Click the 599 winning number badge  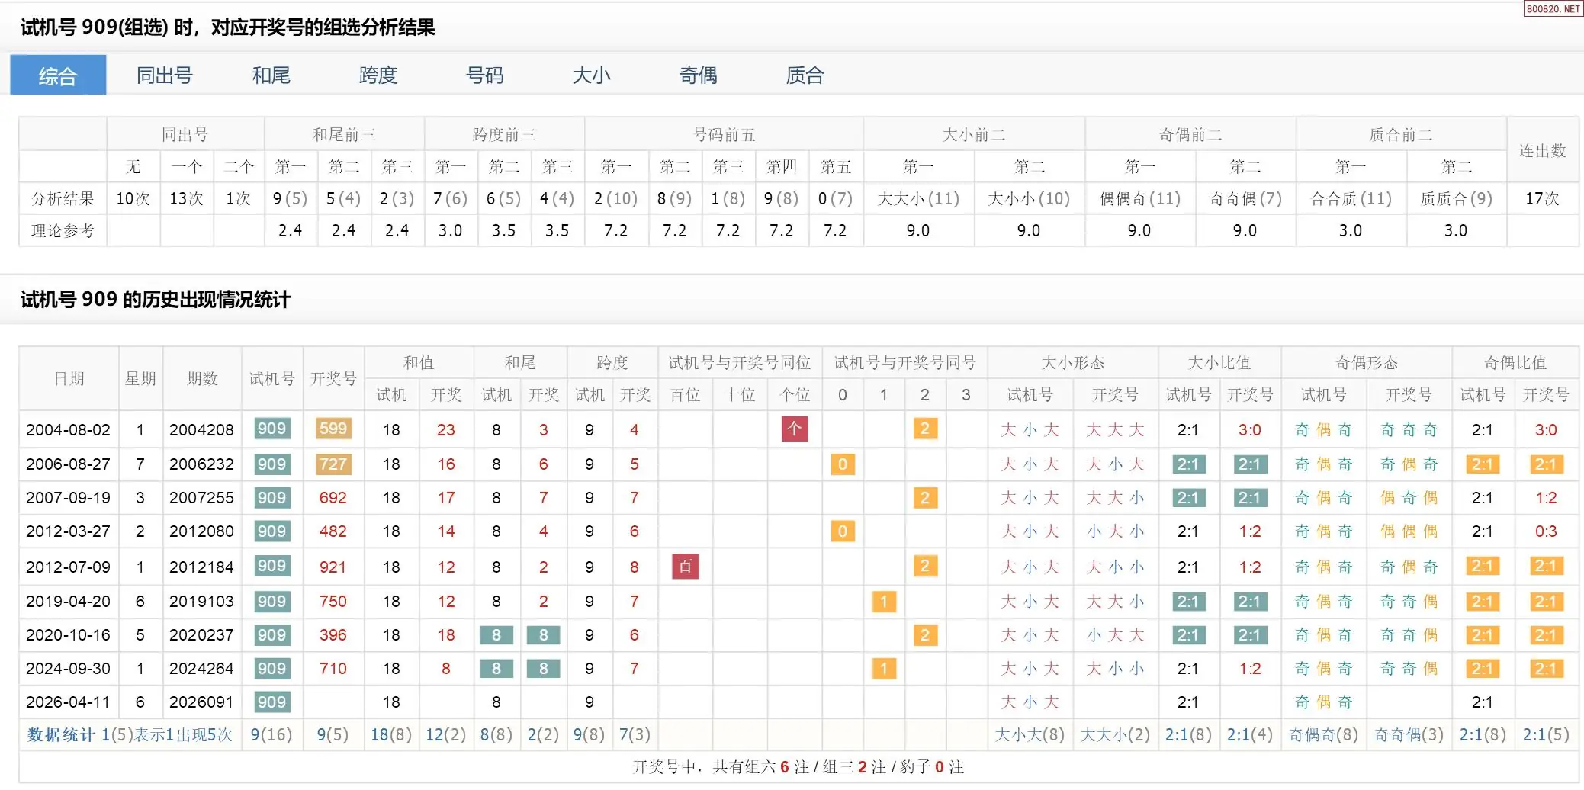tap(333, 429)
